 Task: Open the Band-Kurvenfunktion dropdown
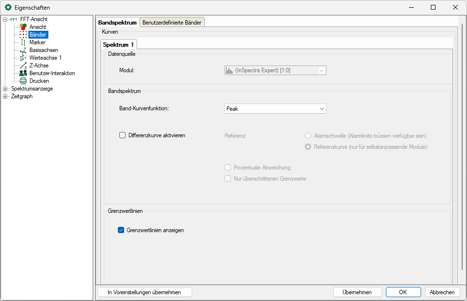pos(275,109)
